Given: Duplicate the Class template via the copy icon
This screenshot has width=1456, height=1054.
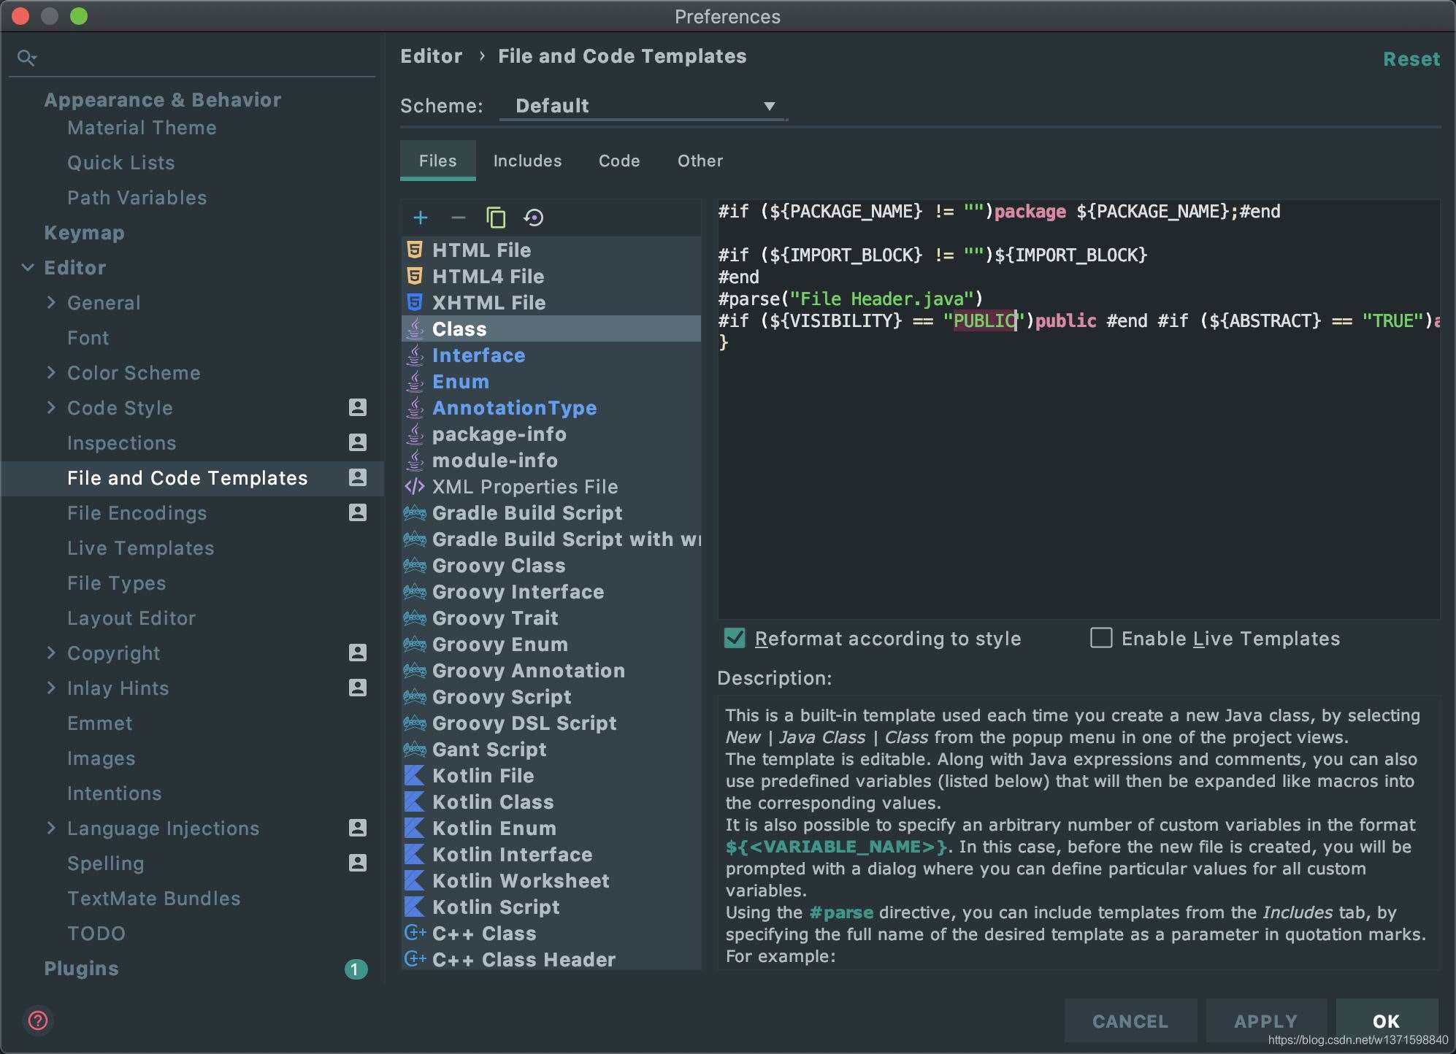Looking at the screenshot, I should [x=496, y=217].
